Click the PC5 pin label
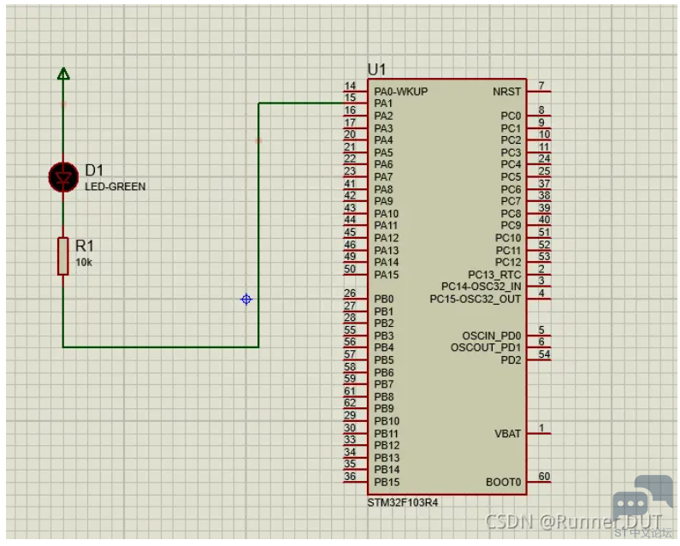Viewport: 680px width, 546px height. (511, 177)
